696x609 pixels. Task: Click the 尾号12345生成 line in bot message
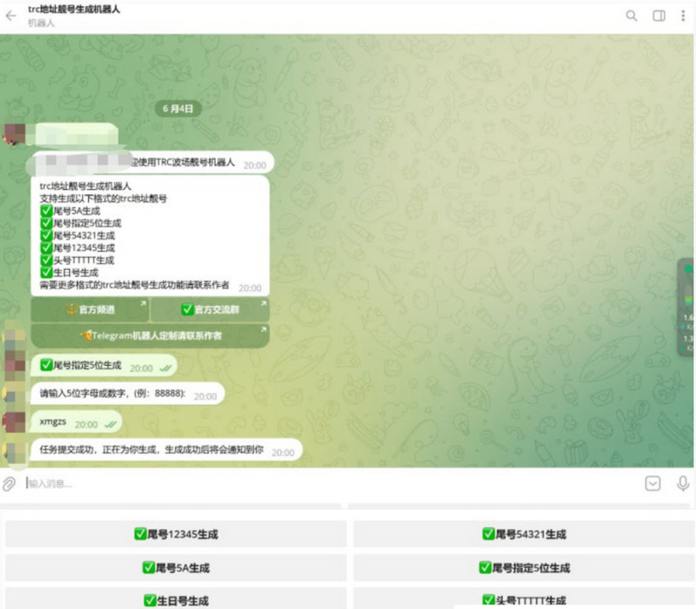point(77,248)
